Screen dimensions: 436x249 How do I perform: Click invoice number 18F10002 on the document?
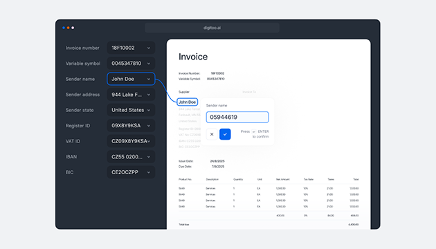[217, 73]
